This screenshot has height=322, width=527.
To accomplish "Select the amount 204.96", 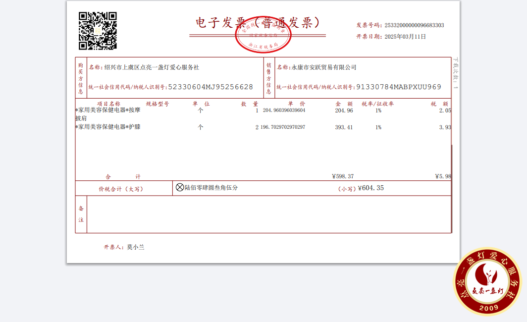I will pos(344,110).
